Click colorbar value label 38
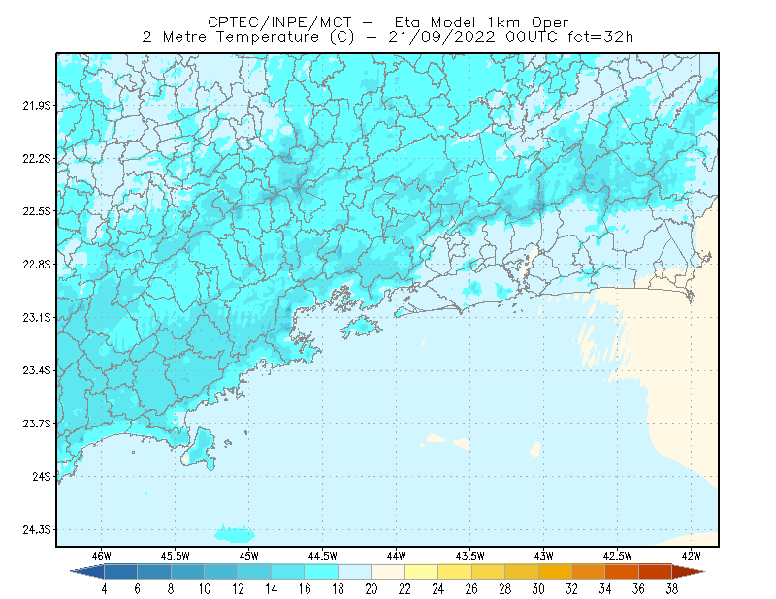Image resolution: width=776 pixels, height=599 pixels. point(672,589)
